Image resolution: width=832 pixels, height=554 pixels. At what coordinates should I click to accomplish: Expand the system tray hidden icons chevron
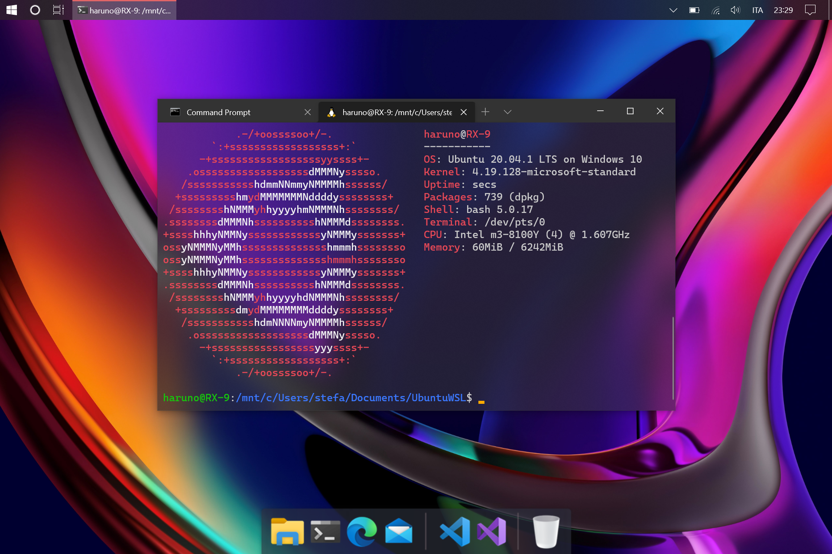pos(673,10)
